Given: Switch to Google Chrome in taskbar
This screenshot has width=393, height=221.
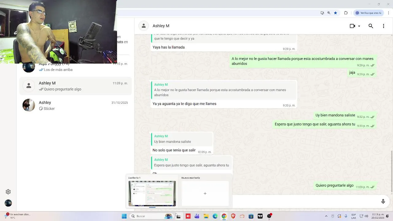Looking at the screenshot, I should click(224, 216).
